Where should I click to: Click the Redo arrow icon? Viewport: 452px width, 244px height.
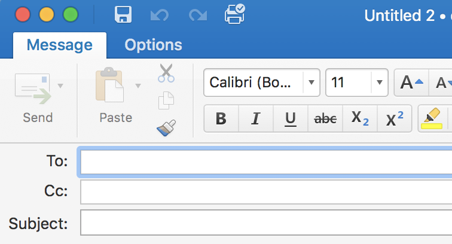[x=198, y=15]
